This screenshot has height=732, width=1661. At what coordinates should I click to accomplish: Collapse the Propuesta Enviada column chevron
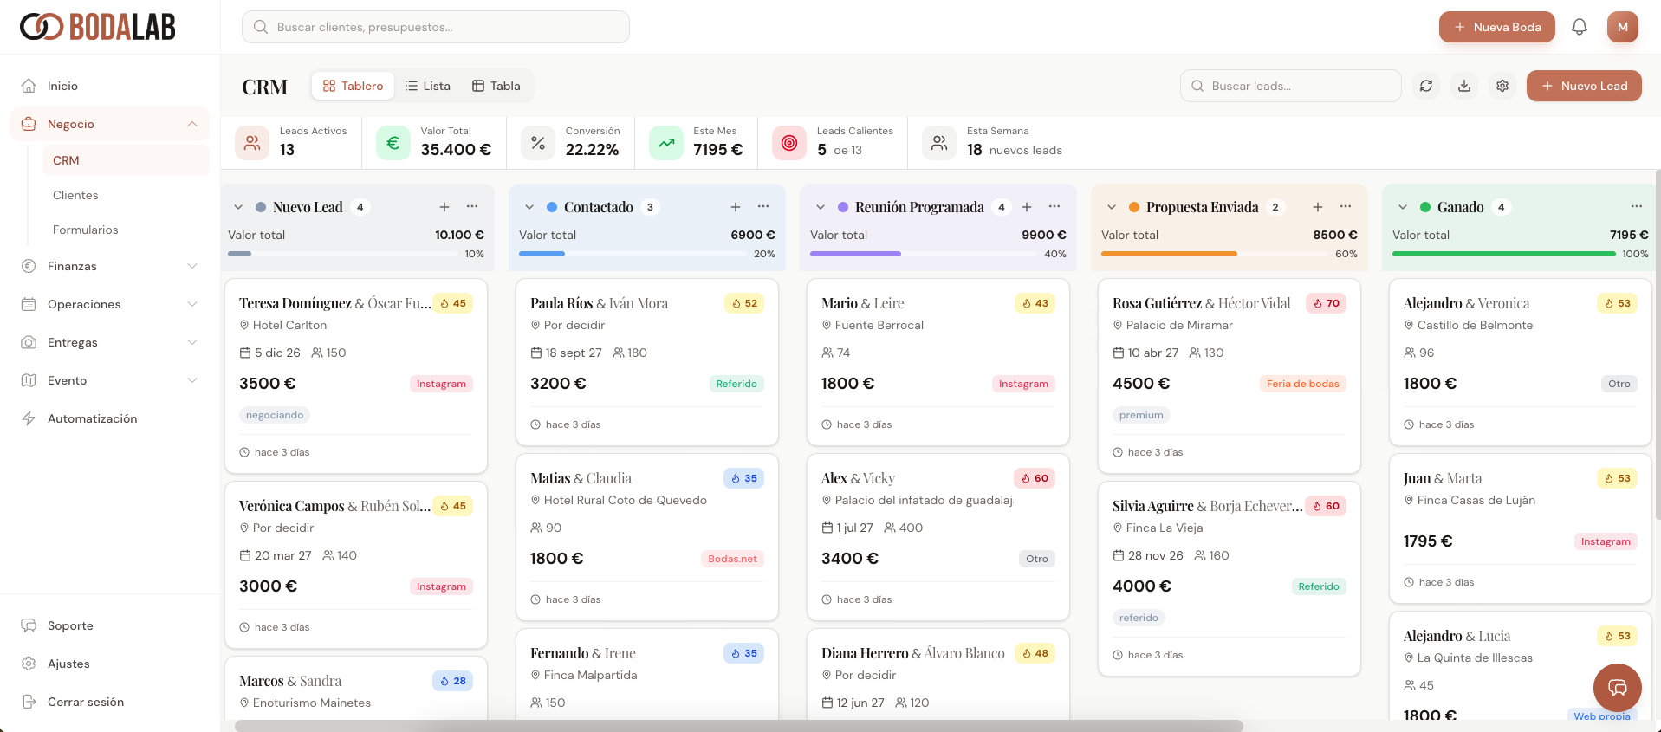click(x=1112, y=207)
